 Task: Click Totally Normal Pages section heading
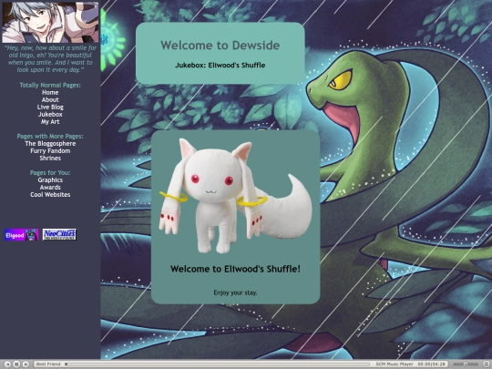50,86
